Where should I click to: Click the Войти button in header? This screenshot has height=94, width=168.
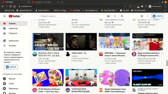point(157,16)
